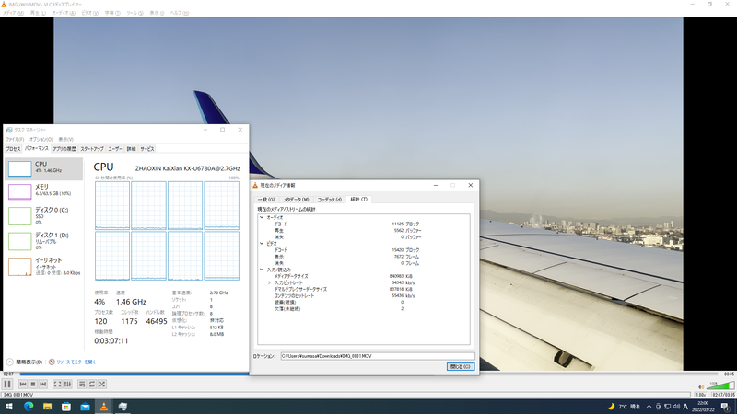Screen dimensions: 737x414
Task: Toggle VLC loop mode
Action: (x=92, y=384)
